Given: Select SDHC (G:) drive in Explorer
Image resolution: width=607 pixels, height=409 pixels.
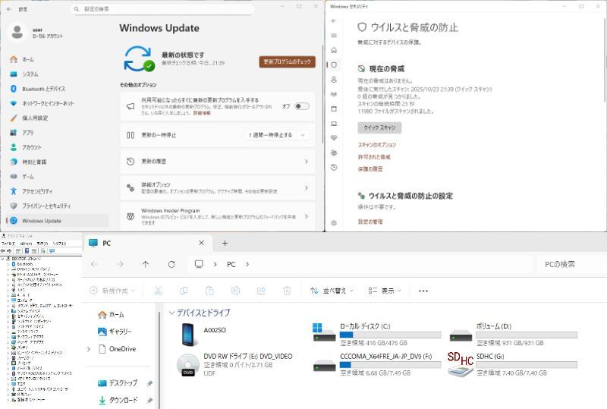Looking at the screenshot, I should pyautogui.click(x=511, y=364).
